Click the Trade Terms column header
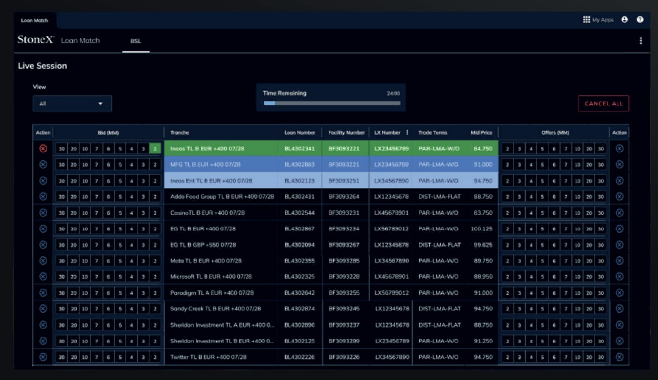658x380 pixels. click(x=433, y=132)
